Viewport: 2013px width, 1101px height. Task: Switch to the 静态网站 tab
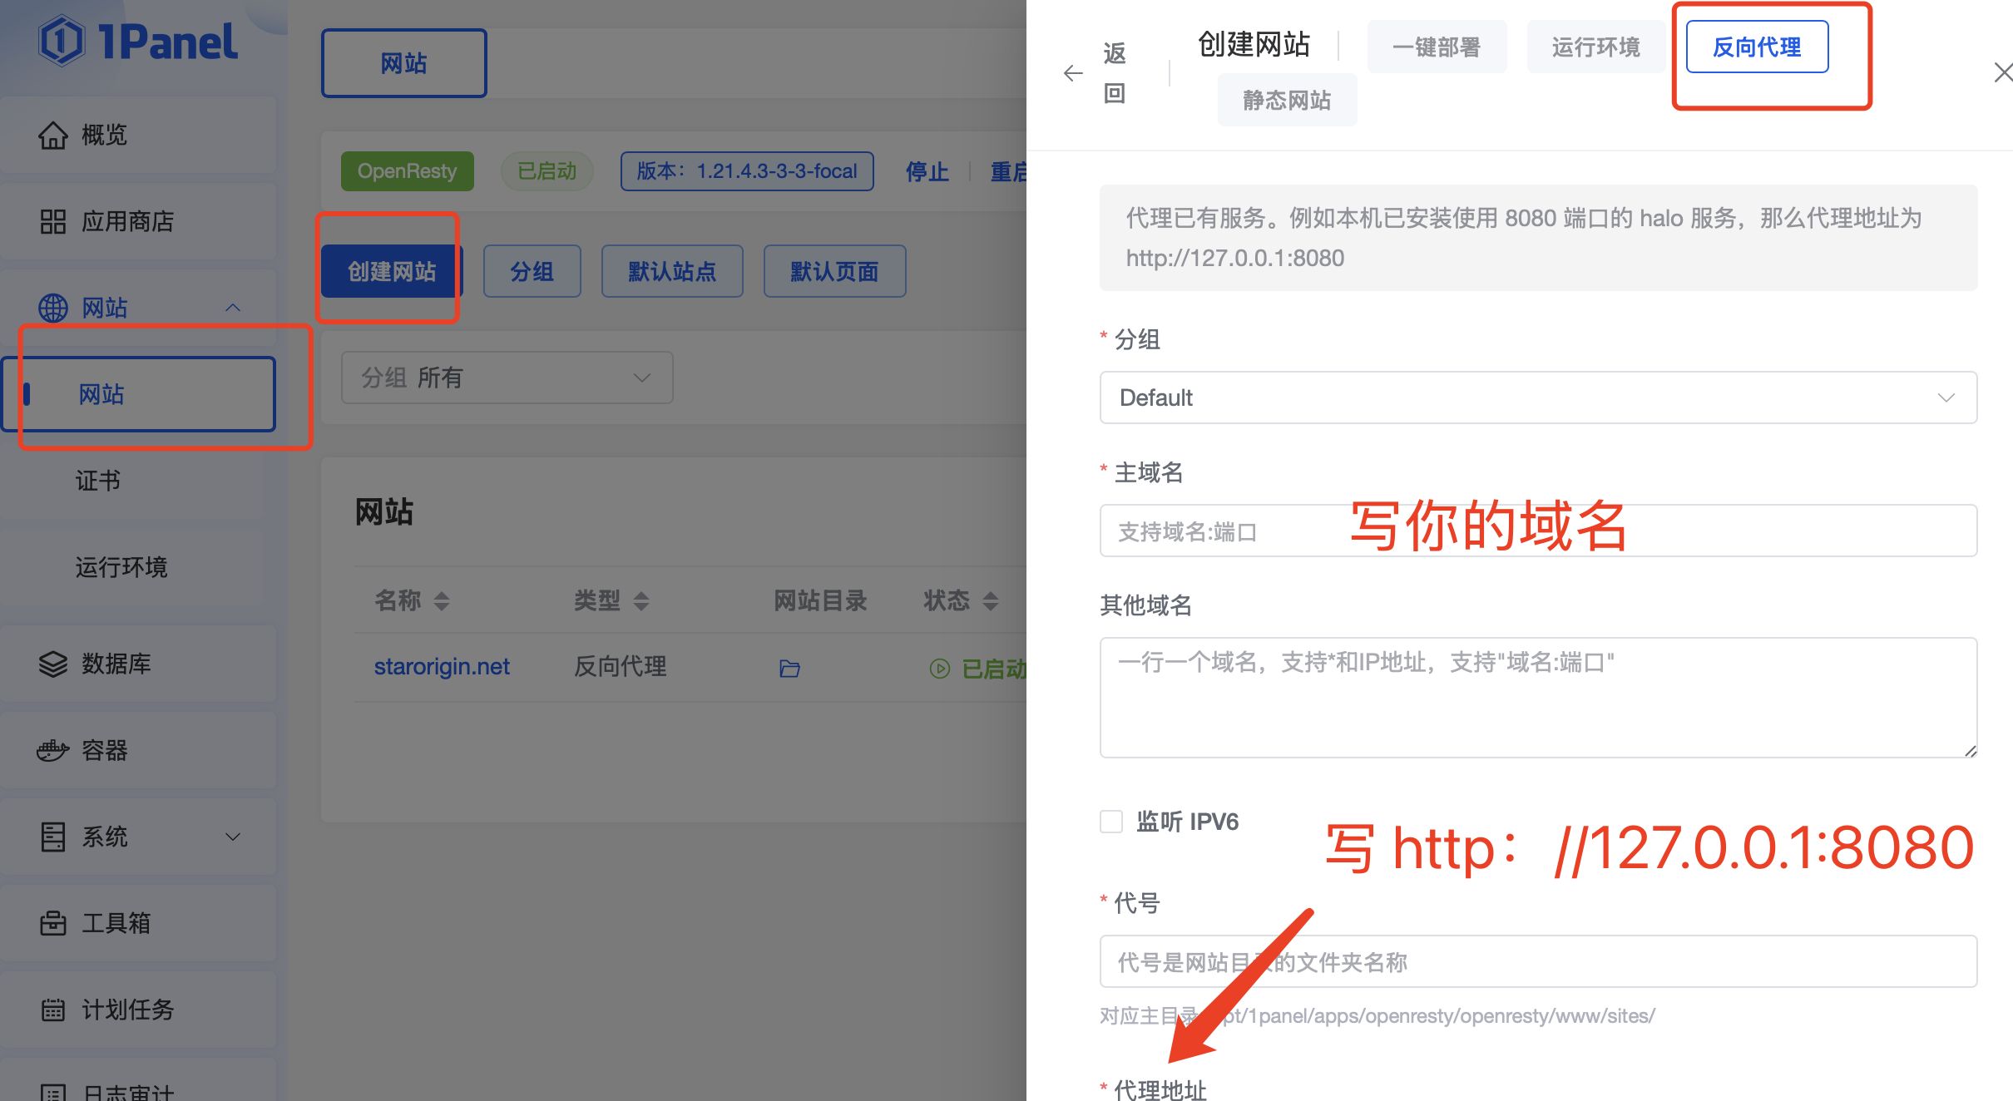[1286, 101]
